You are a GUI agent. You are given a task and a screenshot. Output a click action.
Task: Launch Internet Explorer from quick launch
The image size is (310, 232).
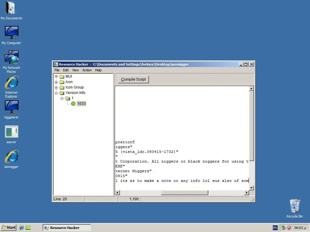click(21, 228)
